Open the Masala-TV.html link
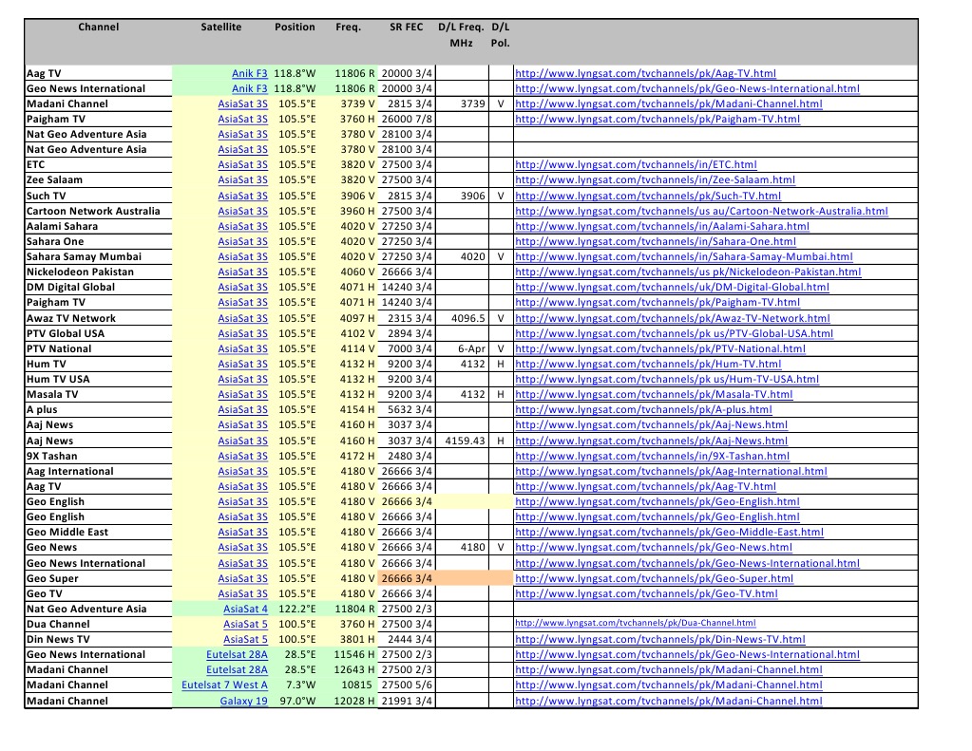The height and width of the screenshot is (751, 972). (x=654, y=394)
